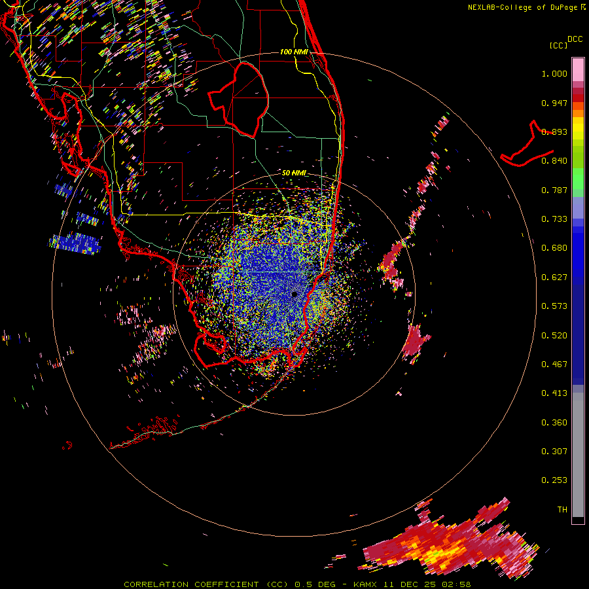Viewport: 589px width, 589px height.
Task: Select the 0.467 scale value
Action: tap(554, 365)
